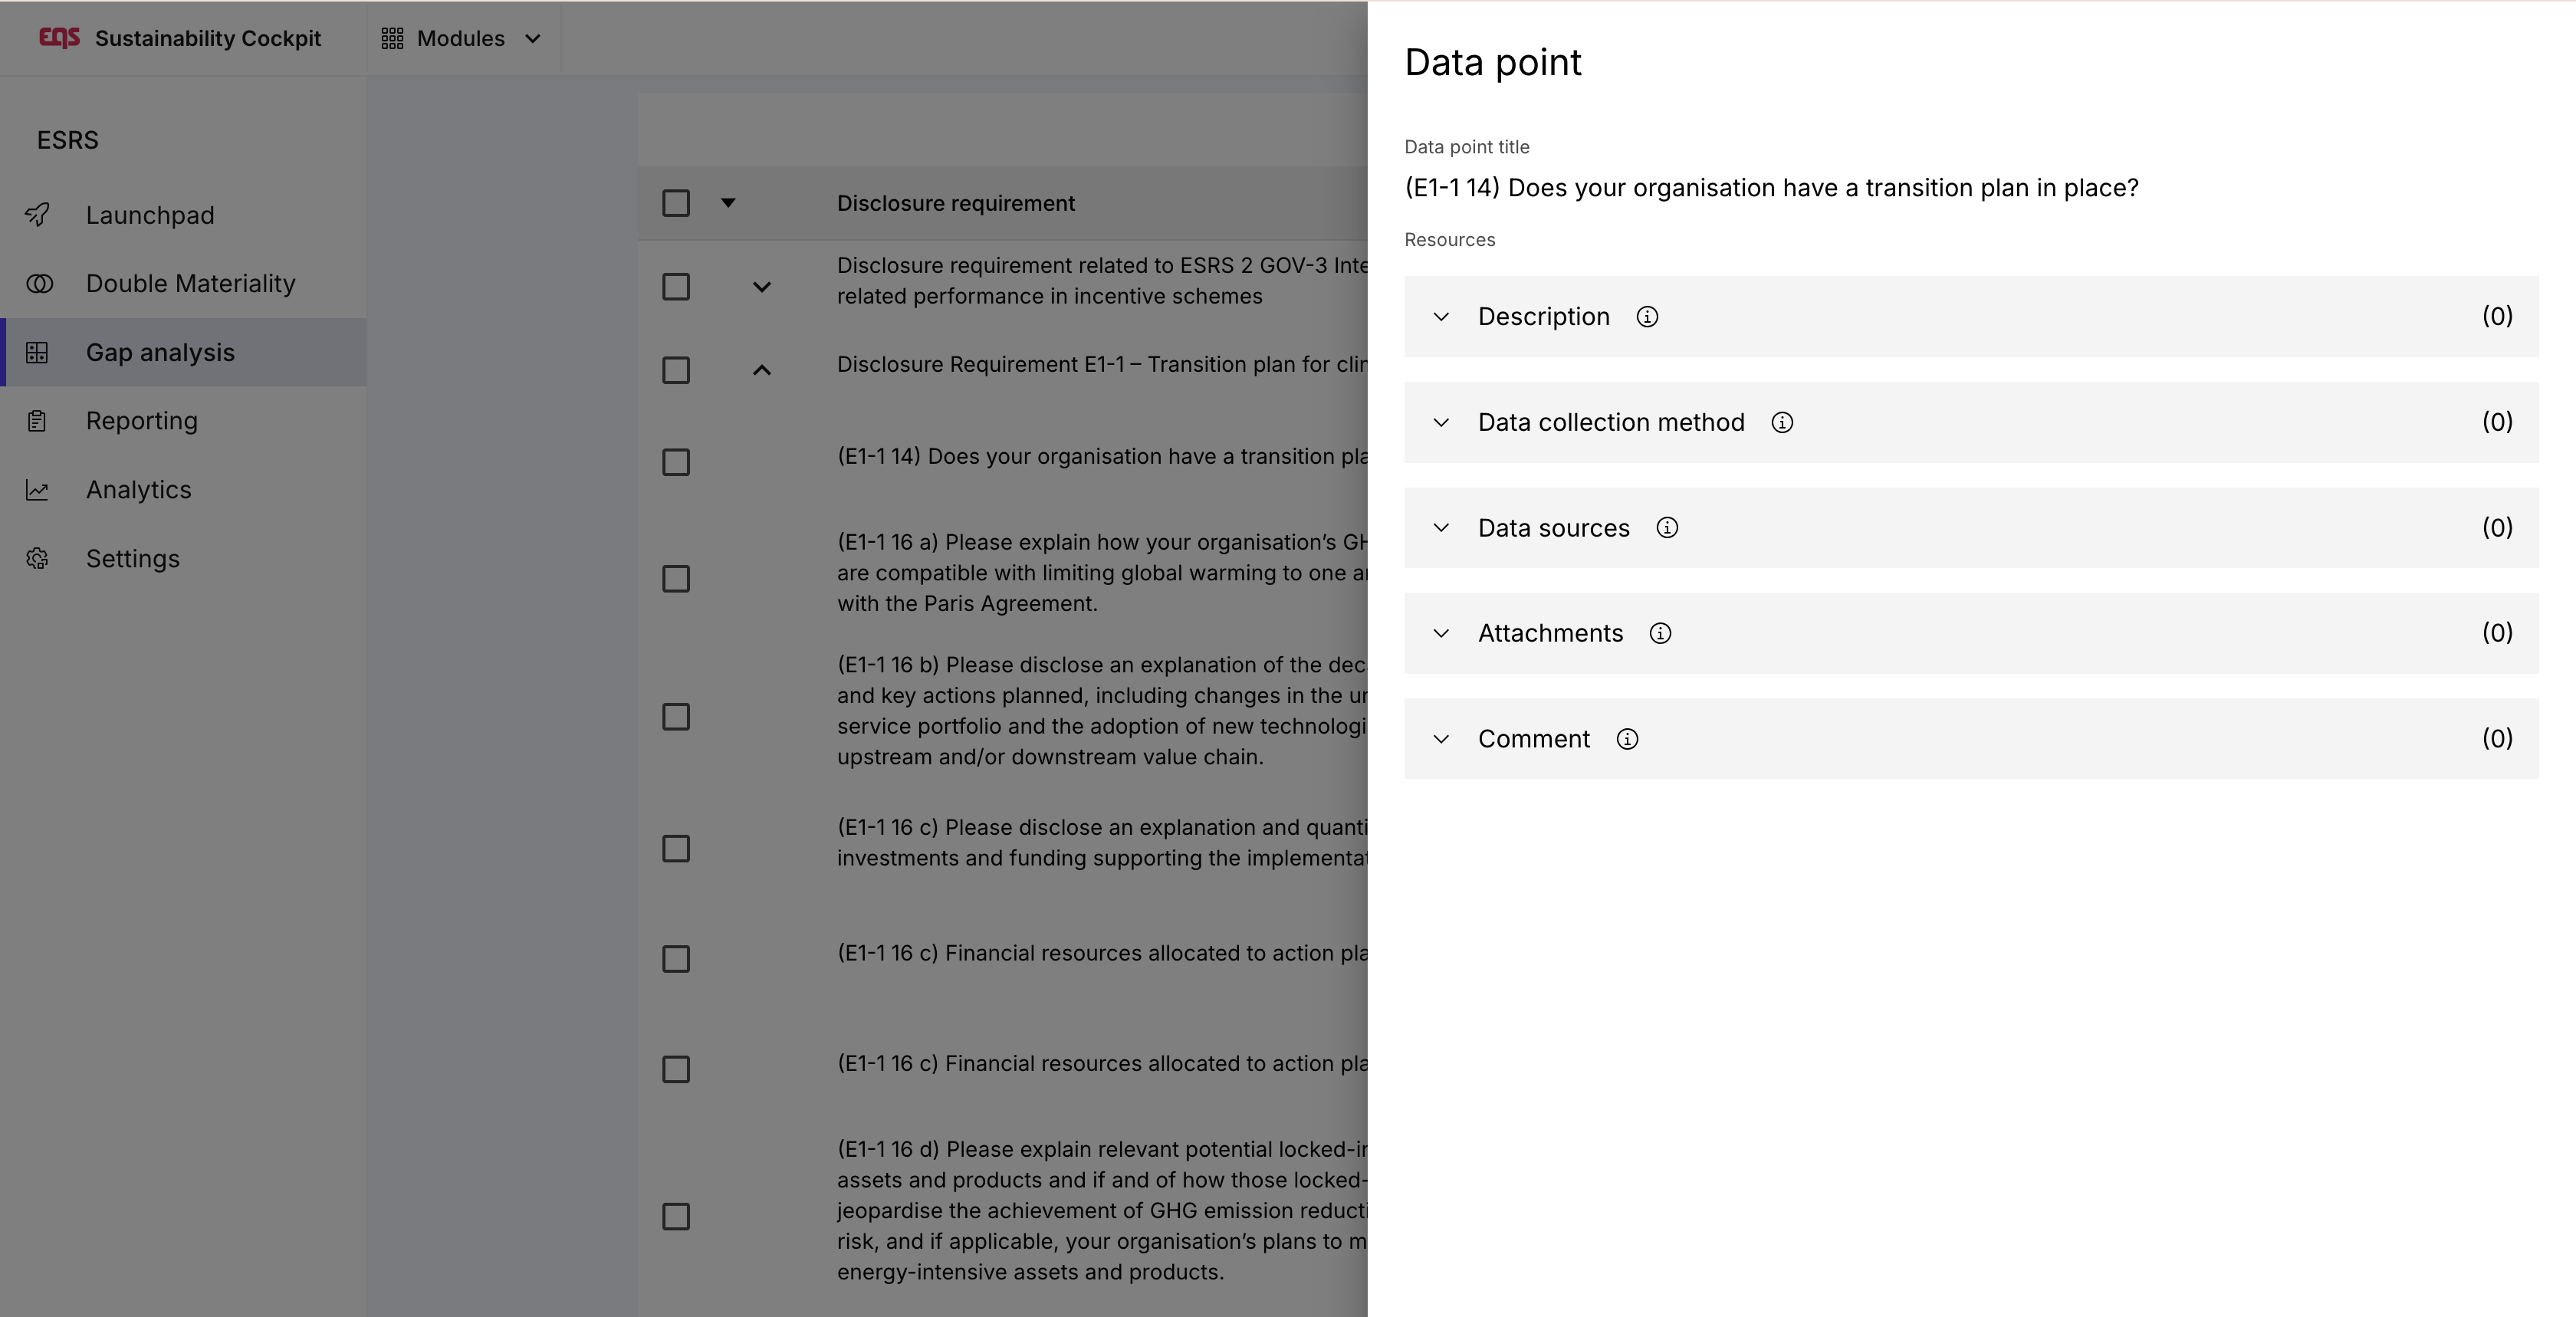Click the info icon next to Description
This screenshot has width=2576, height=1317.
(x=1647, y=317)
